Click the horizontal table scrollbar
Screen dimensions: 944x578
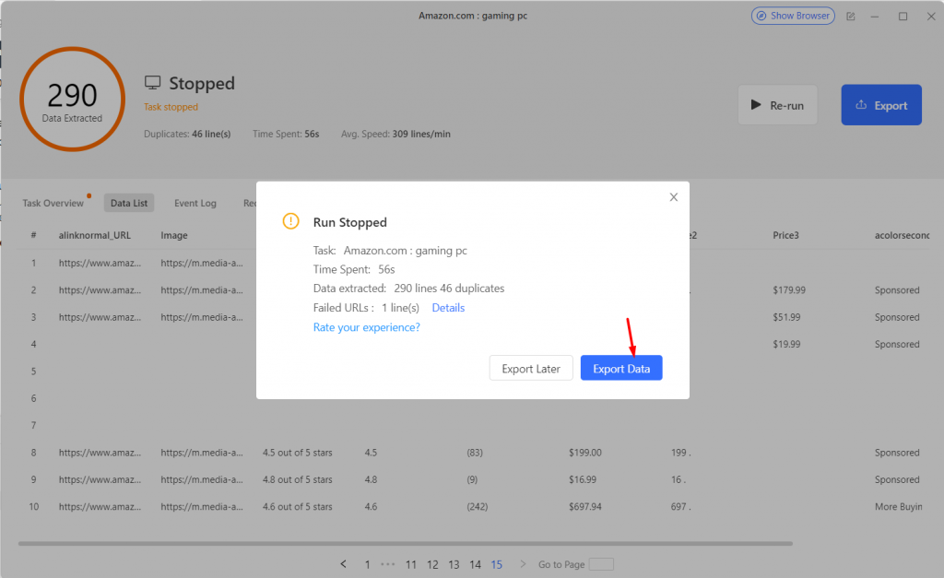point(406,543)
